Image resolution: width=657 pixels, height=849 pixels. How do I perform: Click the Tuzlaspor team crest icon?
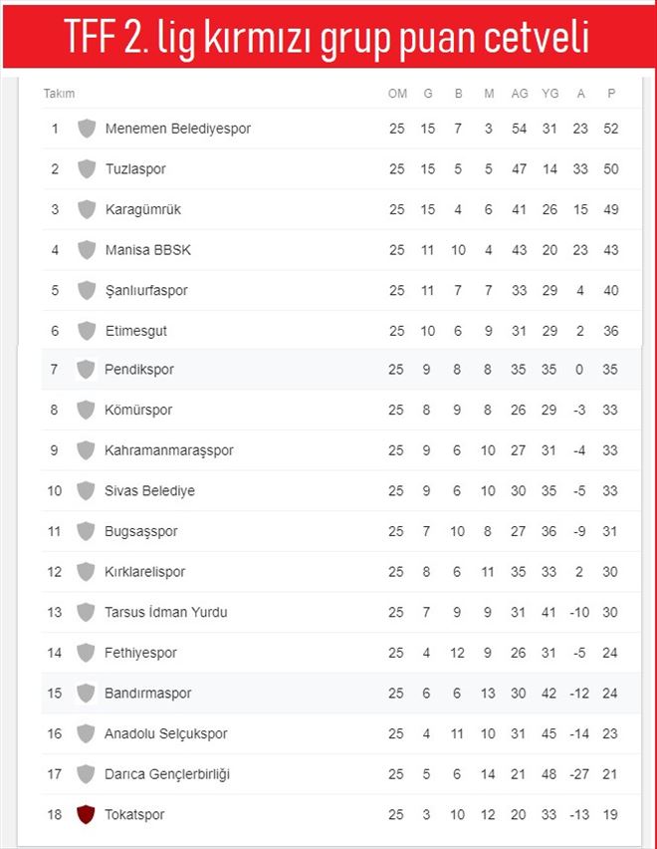click(87, 169)
